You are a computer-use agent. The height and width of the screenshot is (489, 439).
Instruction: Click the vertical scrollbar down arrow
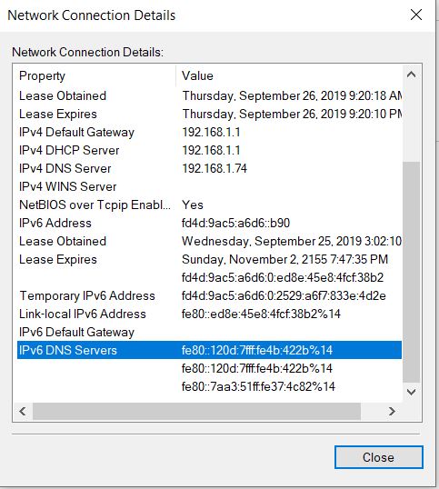click(x=411, y=392)
